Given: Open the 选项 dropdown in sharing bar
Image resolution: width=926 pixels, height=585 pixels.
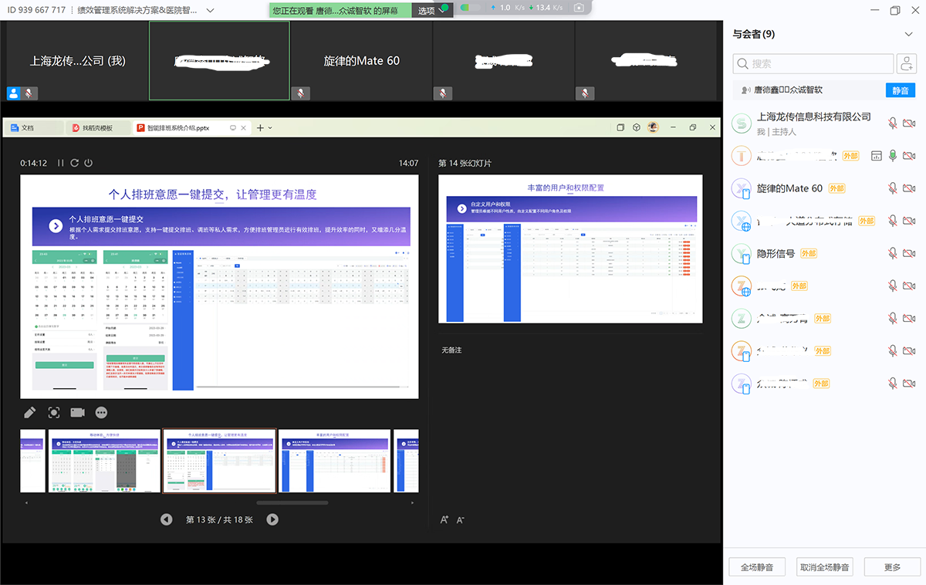Looking at the screenshot, I should pyautogui.click(x=431, y=10).
